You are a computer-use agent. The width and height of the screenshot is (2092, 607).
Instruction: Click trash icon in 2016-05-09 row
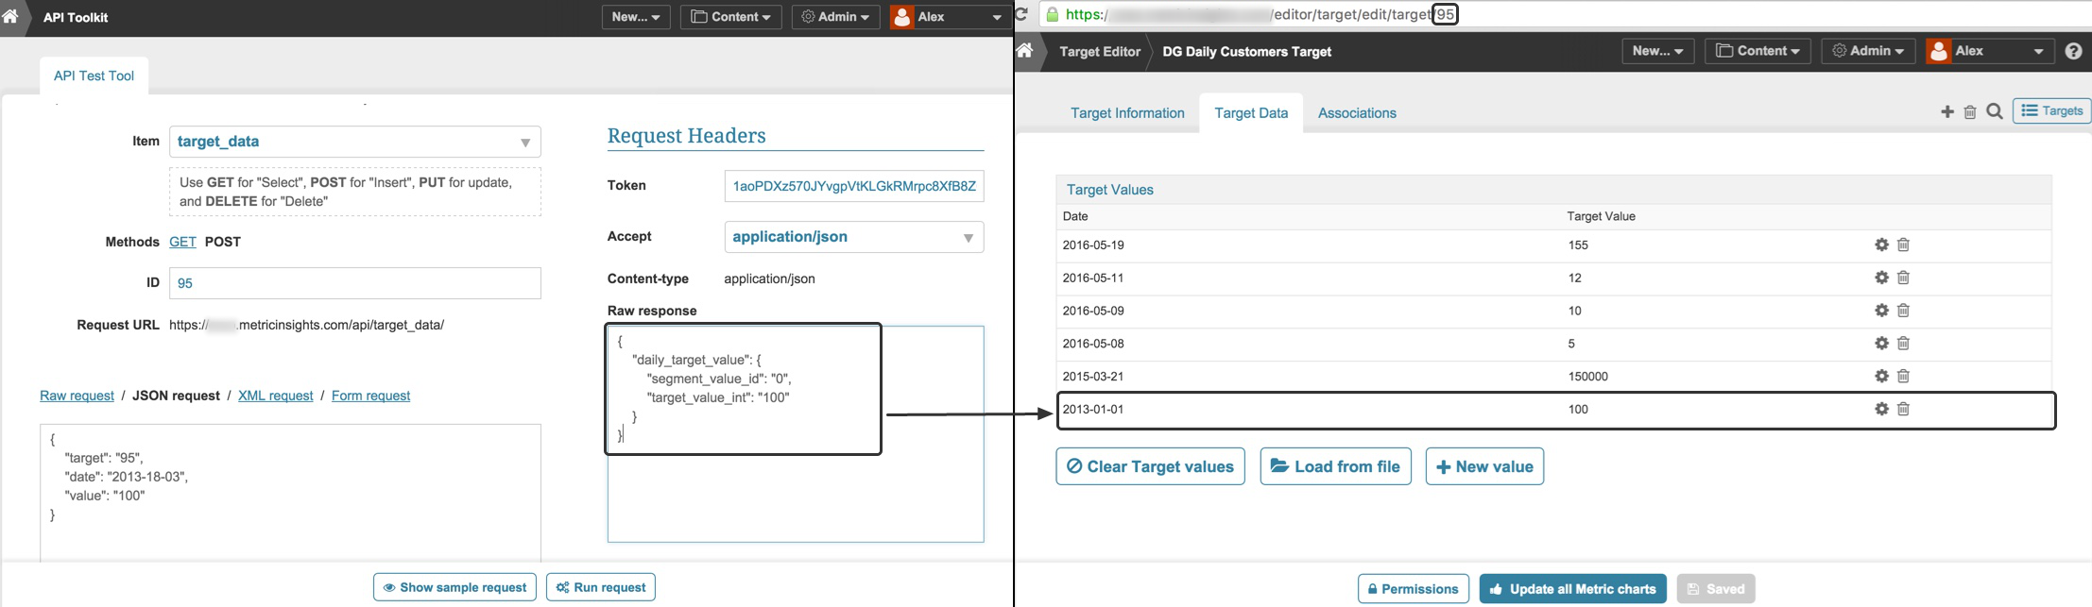pos(1903,311)
